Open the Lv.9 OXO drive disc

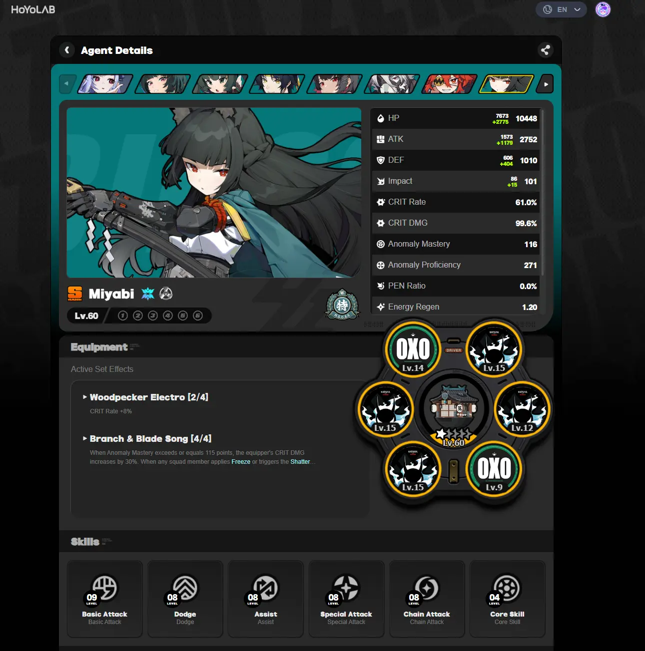click(494, 469)
